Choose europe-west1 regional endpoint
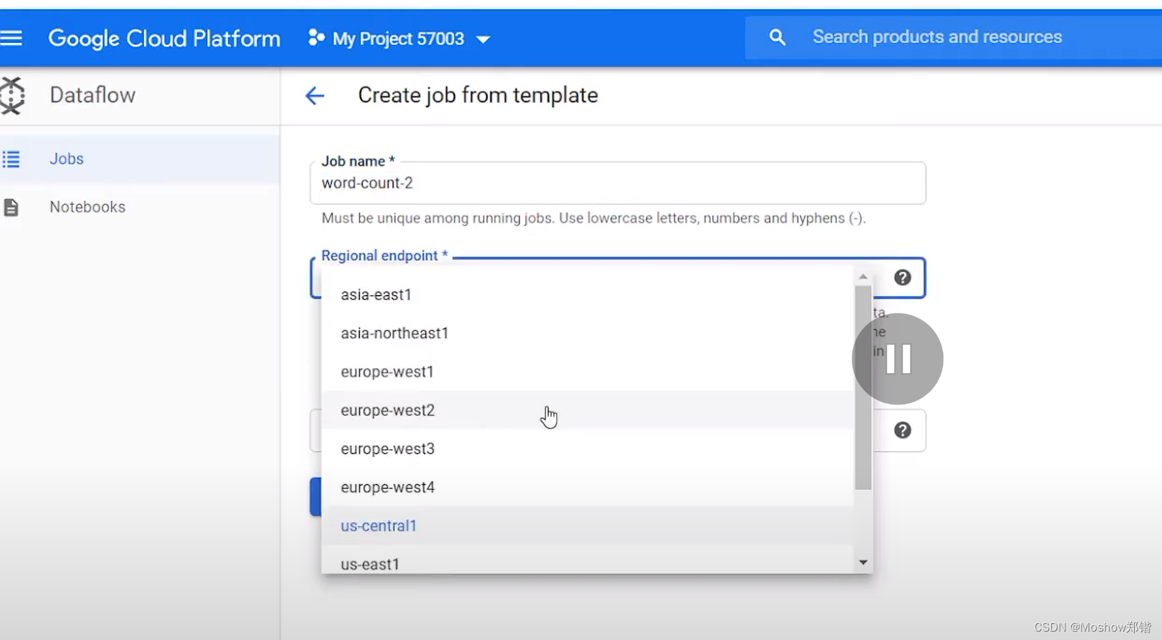This screenshot has height=640, width=1162. click(x=588, y=372)
